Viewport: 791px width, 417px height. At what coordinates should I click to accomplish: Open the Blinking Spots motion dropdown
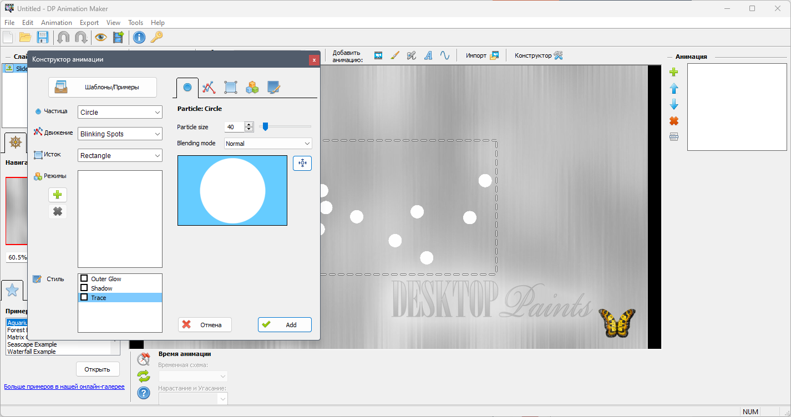click(x=120, y=134)
